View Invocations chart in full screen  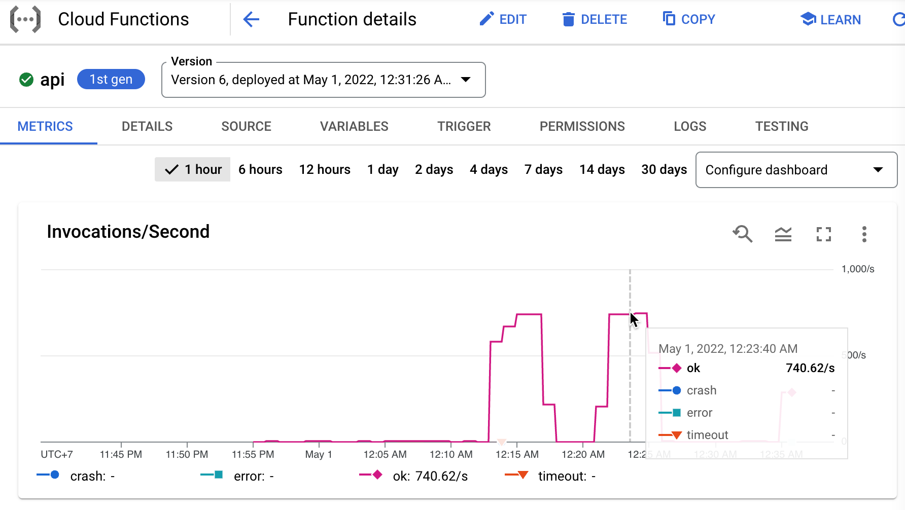coord(824,234)
